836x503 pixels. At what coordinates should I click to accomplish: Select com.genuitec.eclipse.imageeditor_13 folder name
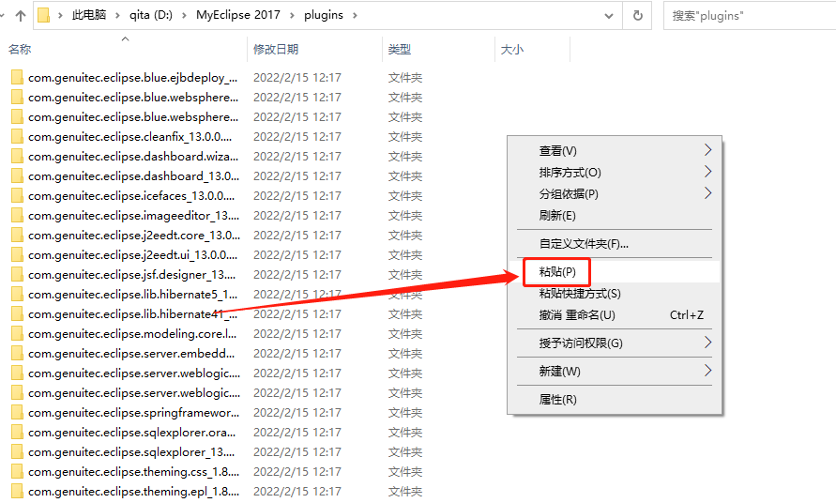click(134, 216)
